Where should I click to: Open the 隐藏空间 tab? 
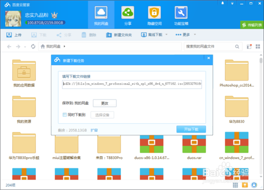click(x=154, y=16)
